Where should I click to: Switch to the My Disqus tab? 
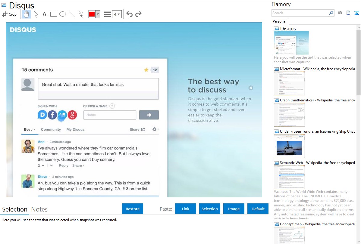coord(76,129)
